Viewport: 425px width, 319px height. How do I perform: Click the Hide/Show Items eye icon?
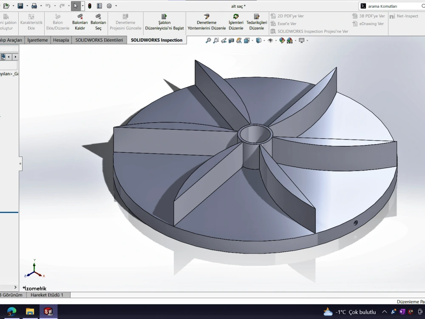pyautogui.click(x=270, y=40)
